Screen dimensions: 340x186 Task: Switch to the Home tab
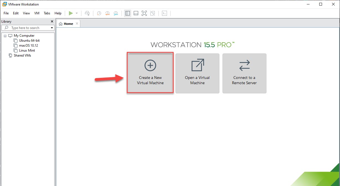coord(66,24)
